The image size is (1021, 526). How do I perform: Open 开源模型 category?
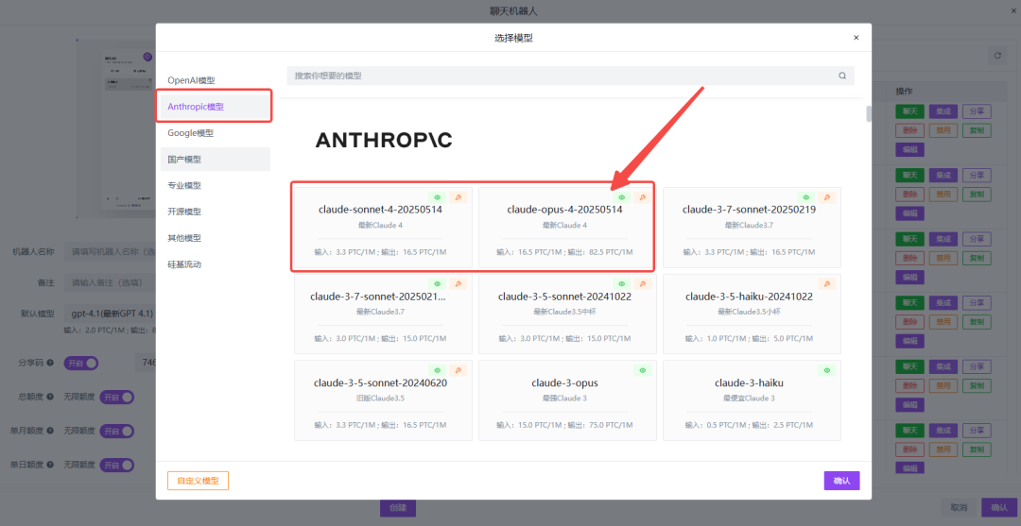coord(216,212)
